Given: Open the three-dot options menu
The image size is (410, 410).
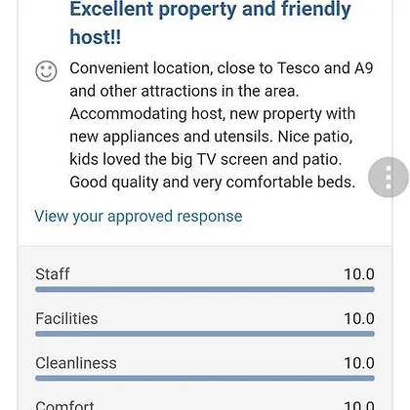Looking at the screenshot, I should (x=389, y=178).
